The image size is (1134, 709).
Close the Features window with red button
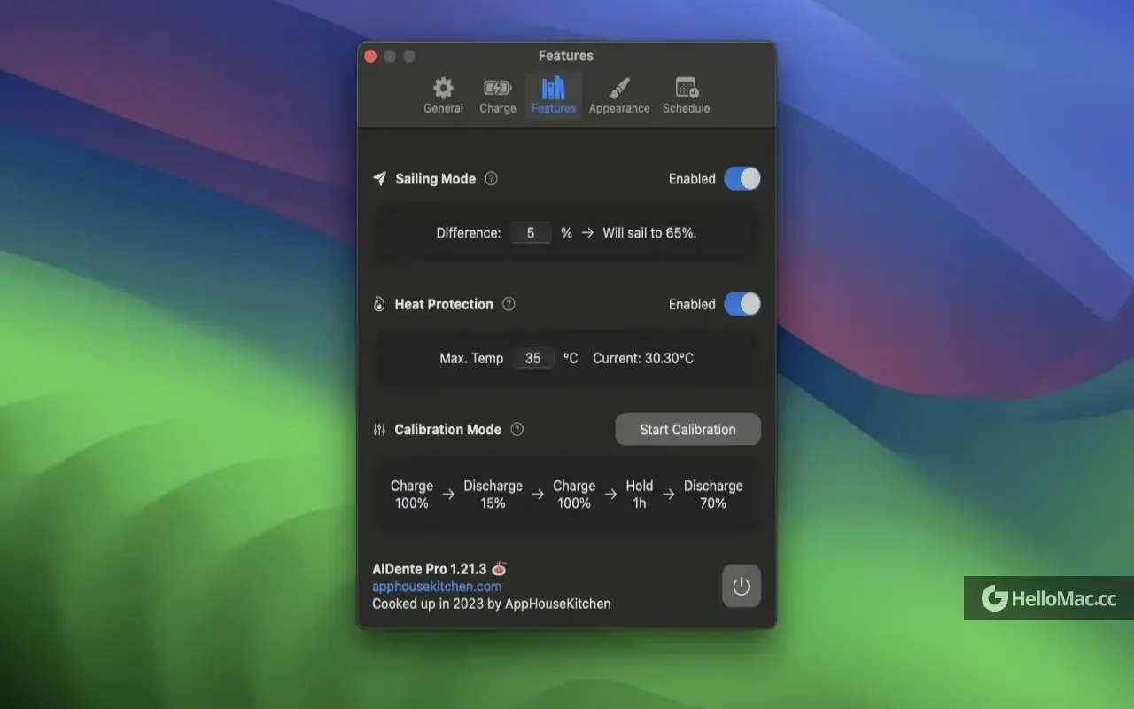point(370,56)
